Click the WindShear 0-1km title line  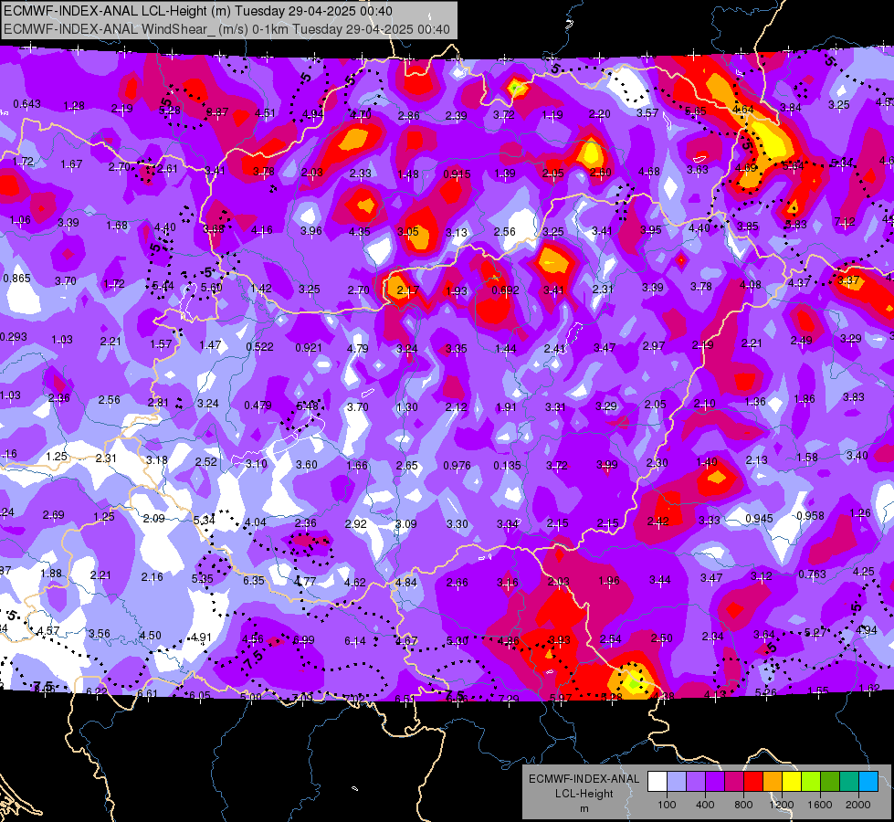click(226, 29)
